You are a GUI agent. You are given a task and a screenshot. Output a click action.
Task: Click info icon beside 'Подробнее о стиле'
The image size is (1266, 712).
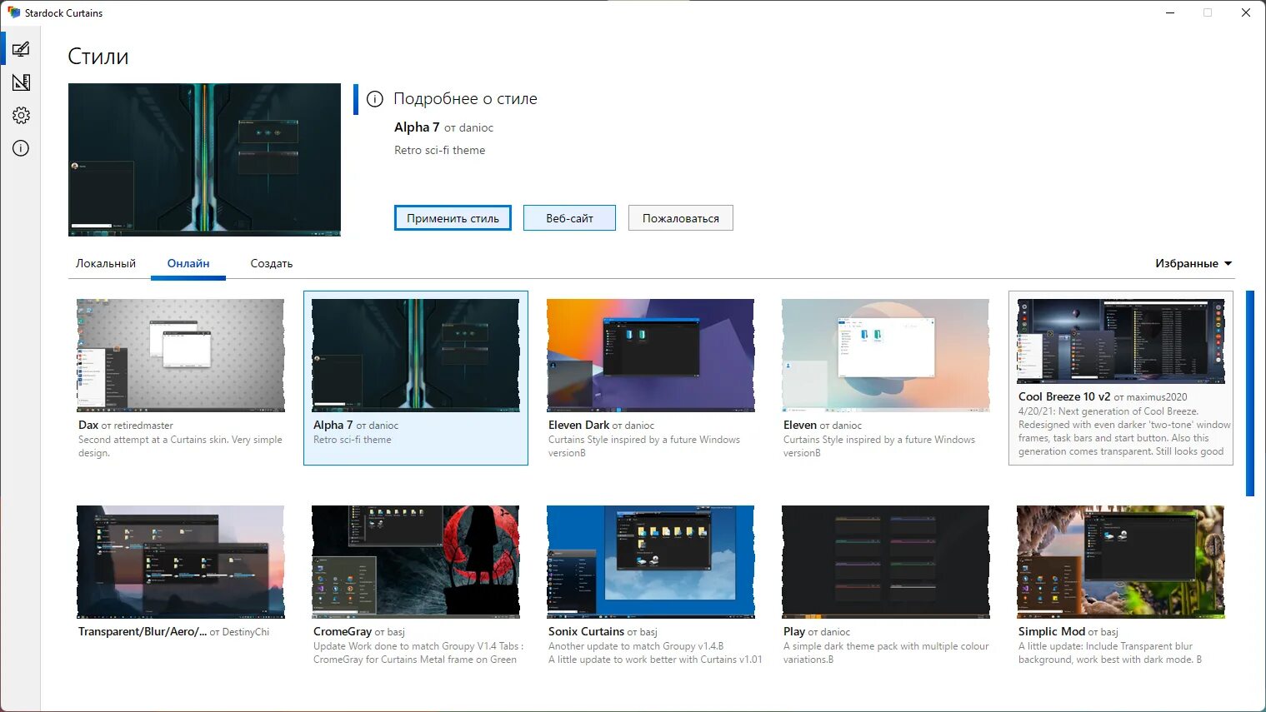(375, 99)
